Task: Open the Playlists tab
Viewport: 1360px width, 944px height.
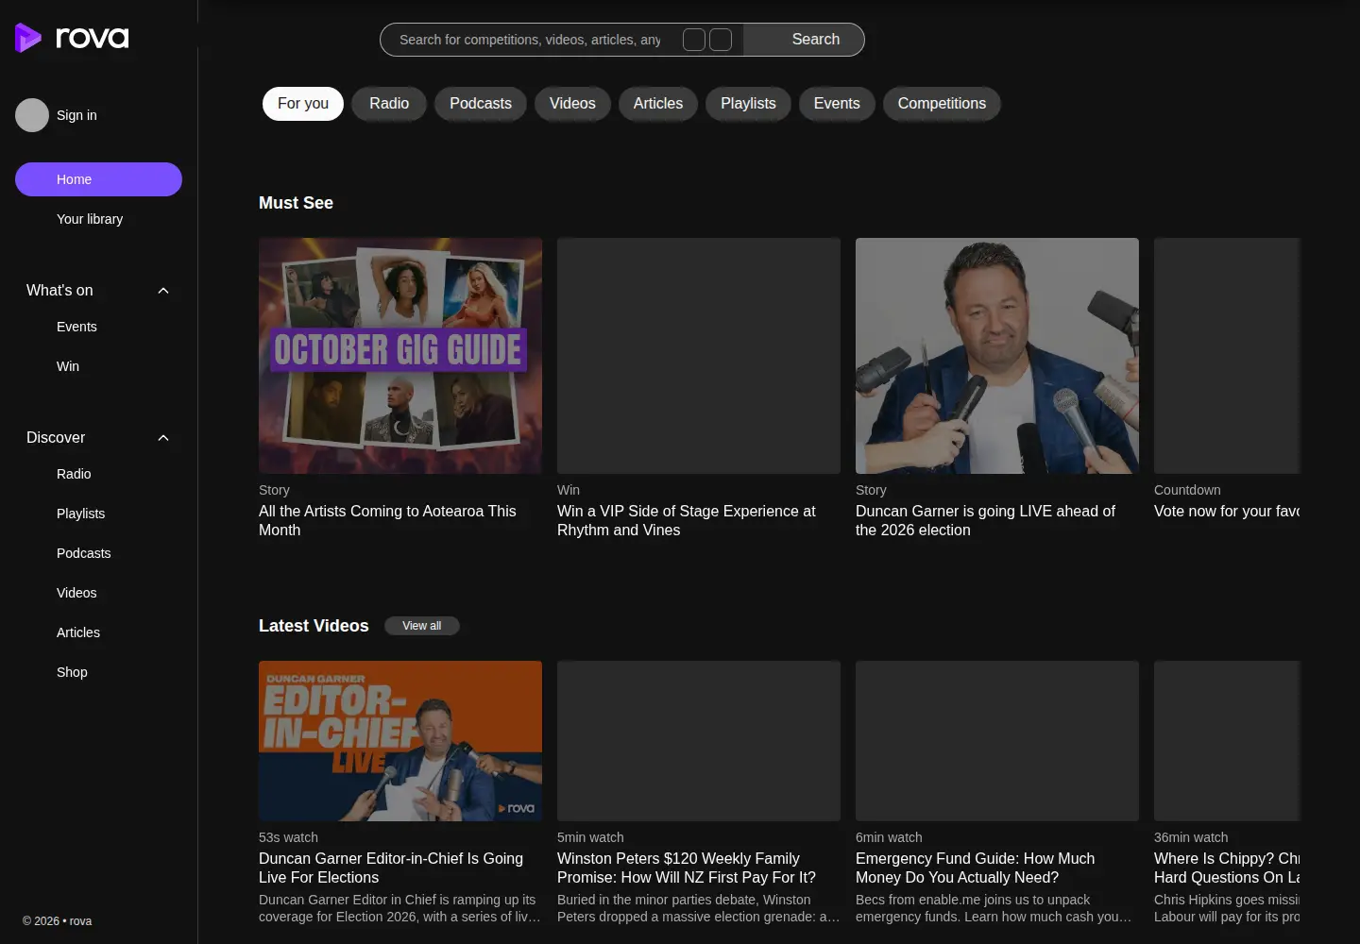Action: click(748, 104)
